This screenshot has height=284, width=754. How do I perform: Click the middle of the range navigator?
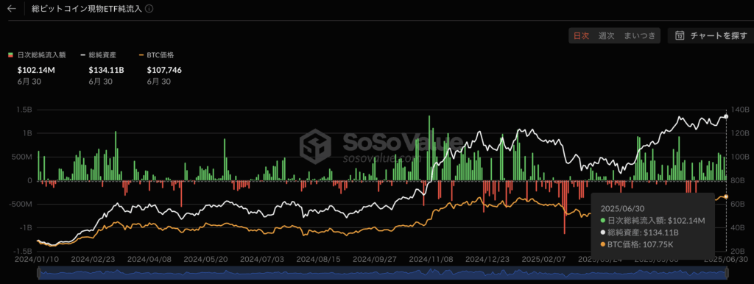(383, 273)
